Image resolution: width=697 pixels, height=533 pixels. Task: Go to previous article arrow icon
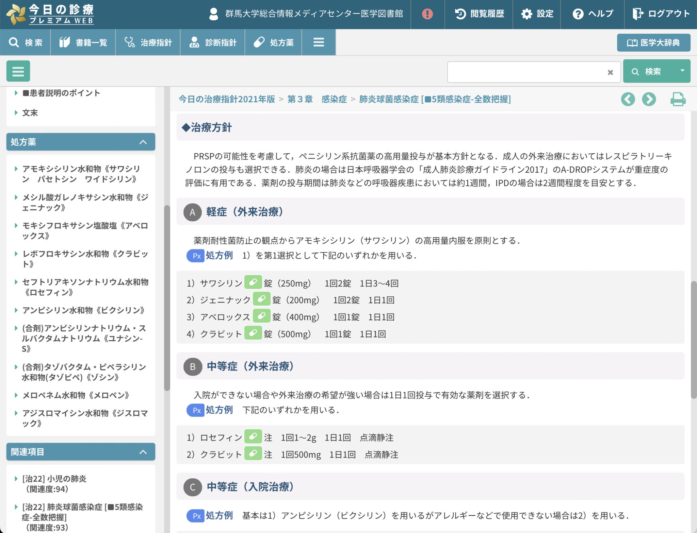coord(628,99)
